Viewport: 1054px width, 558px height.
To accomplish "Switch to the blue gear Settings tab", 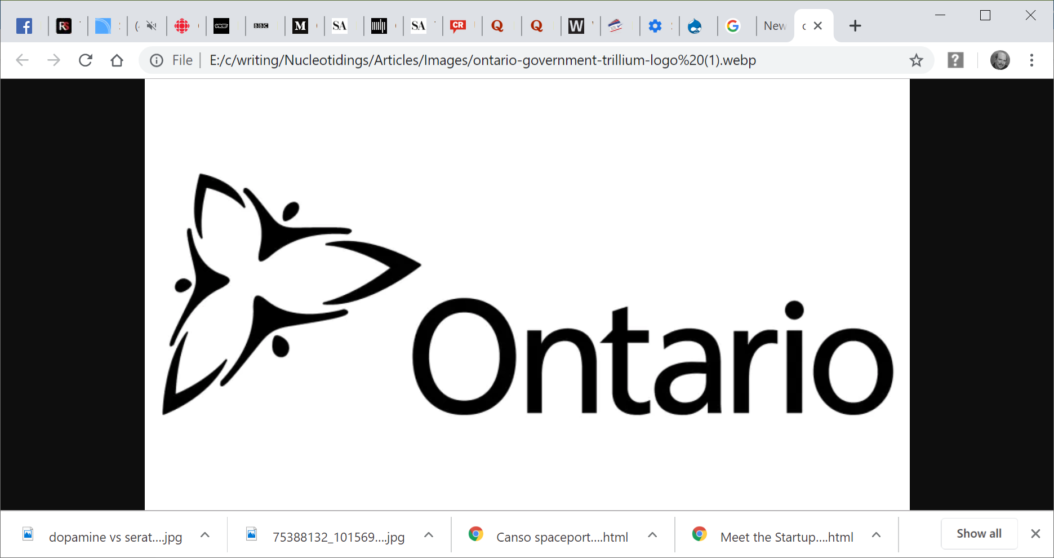I will click(655, 26).
